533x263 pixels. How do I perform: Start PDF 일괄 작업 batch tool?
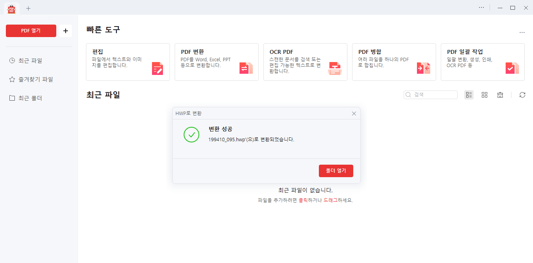(483, 62)
